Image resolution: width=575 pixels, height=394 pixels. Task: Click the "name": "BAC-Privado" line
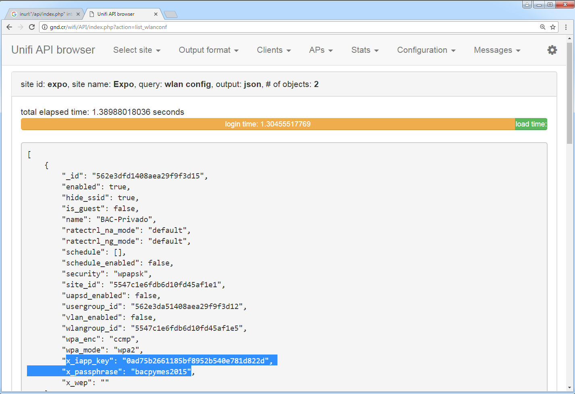coord(109,220)
